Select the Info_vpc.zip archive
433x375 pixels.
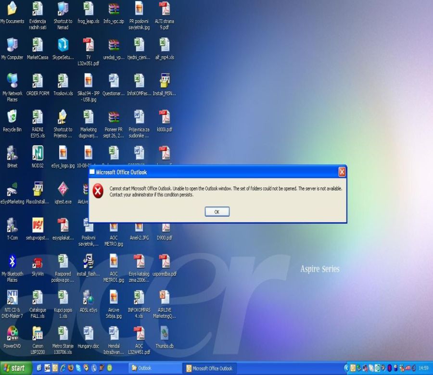click(x=114, y=12)
